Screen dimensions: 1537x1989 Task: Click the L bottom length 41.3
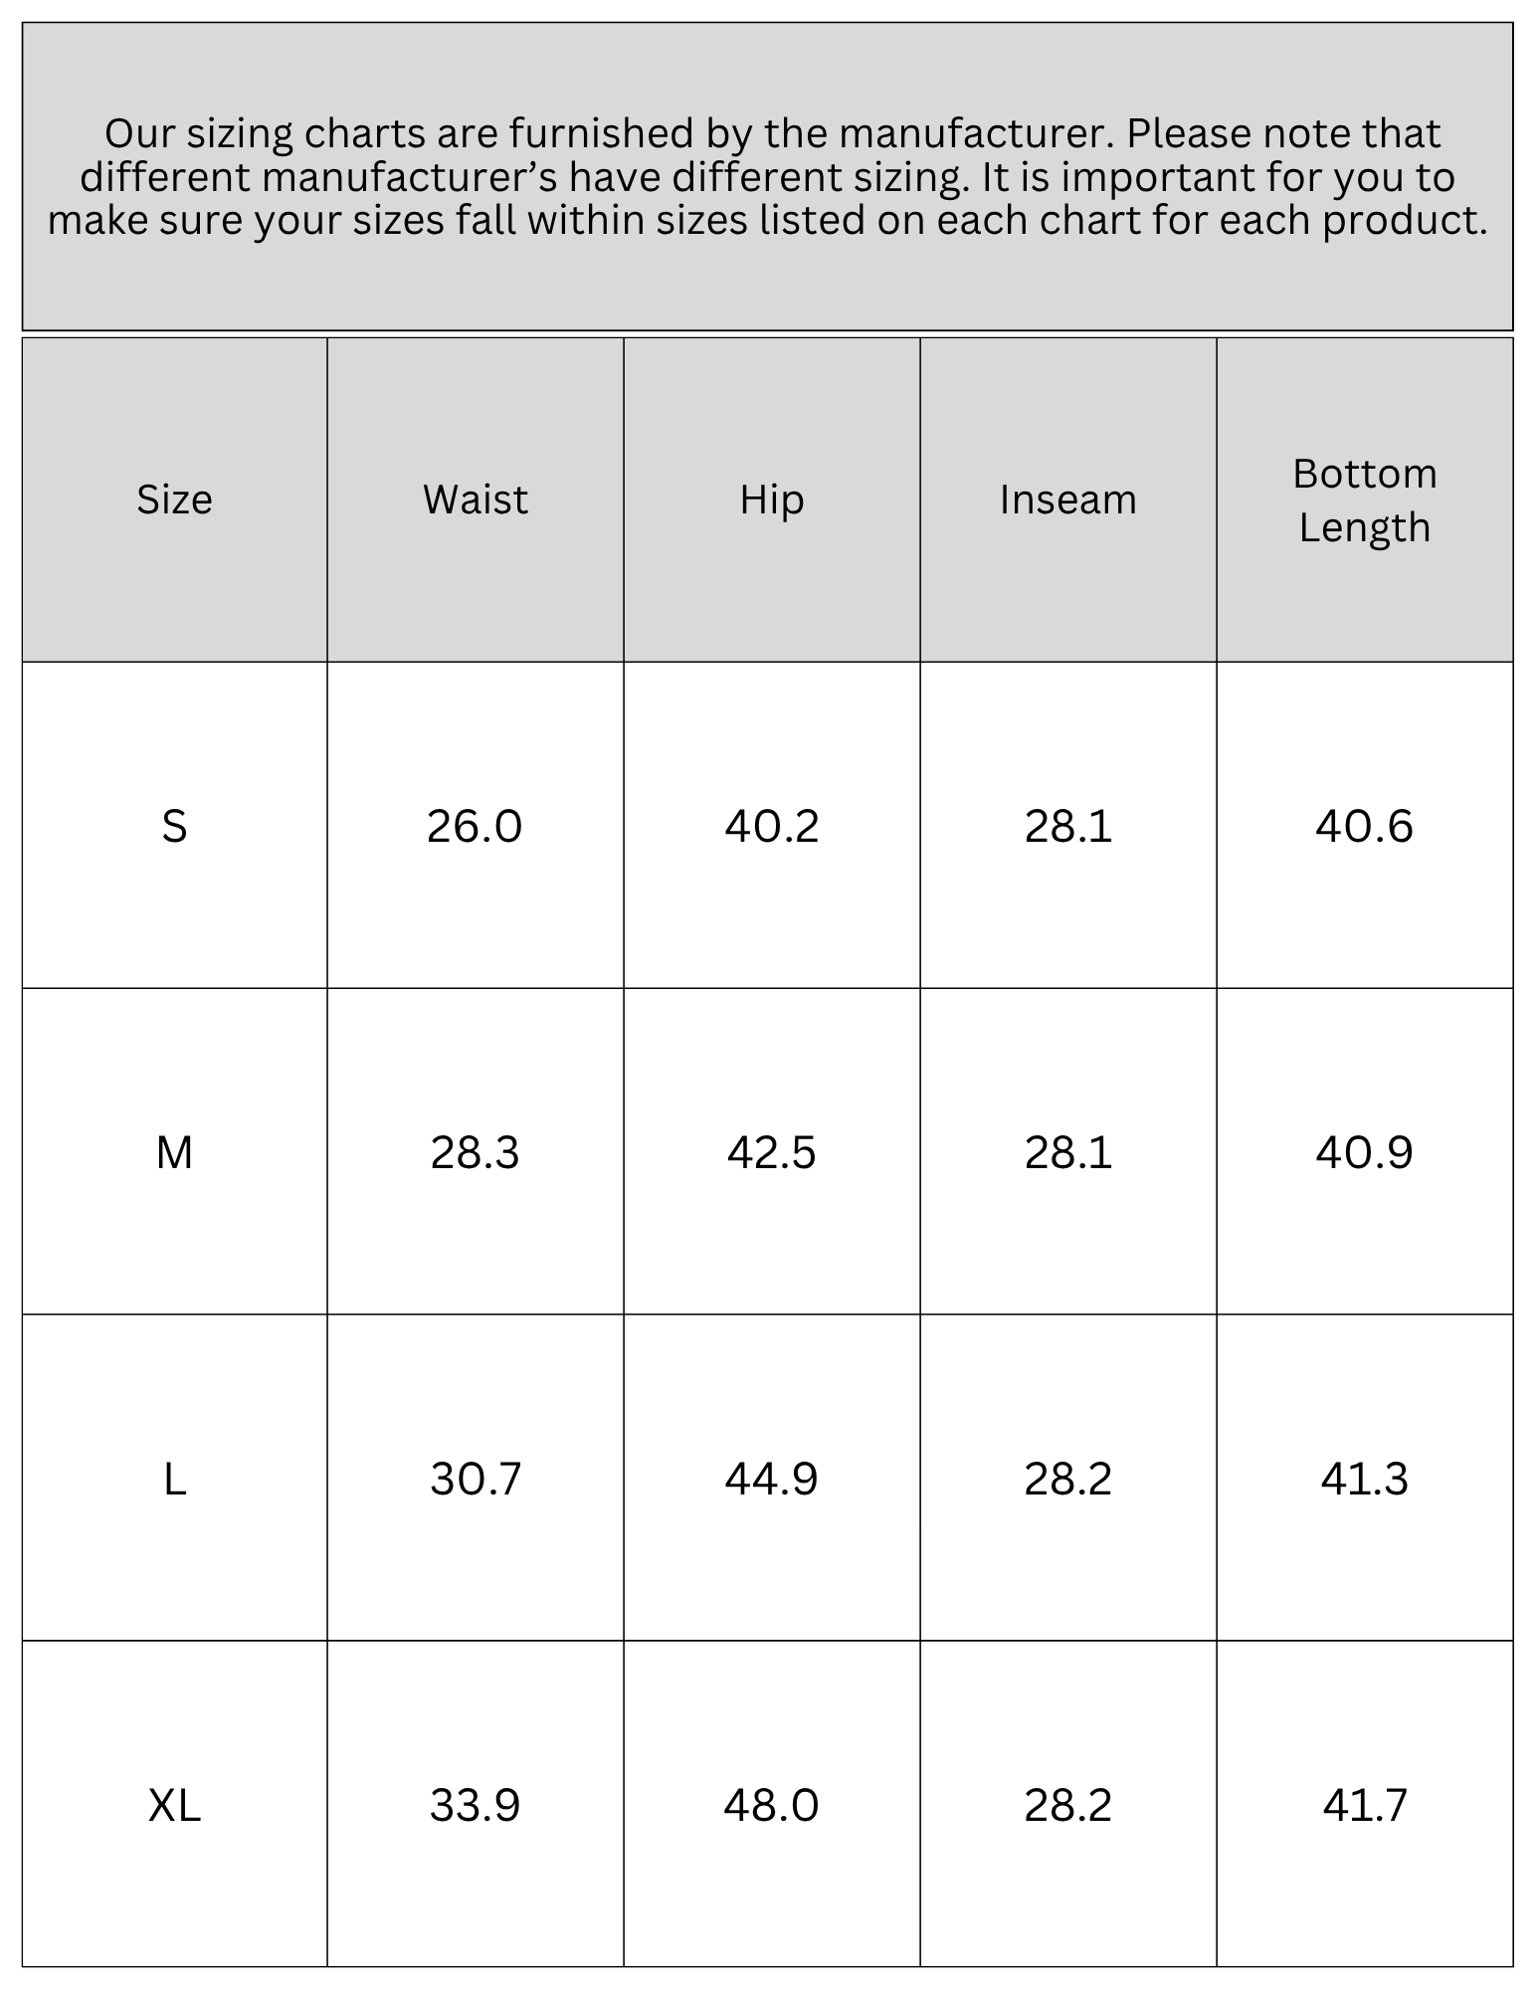pyautogui.click(x=1365, y=1479)
